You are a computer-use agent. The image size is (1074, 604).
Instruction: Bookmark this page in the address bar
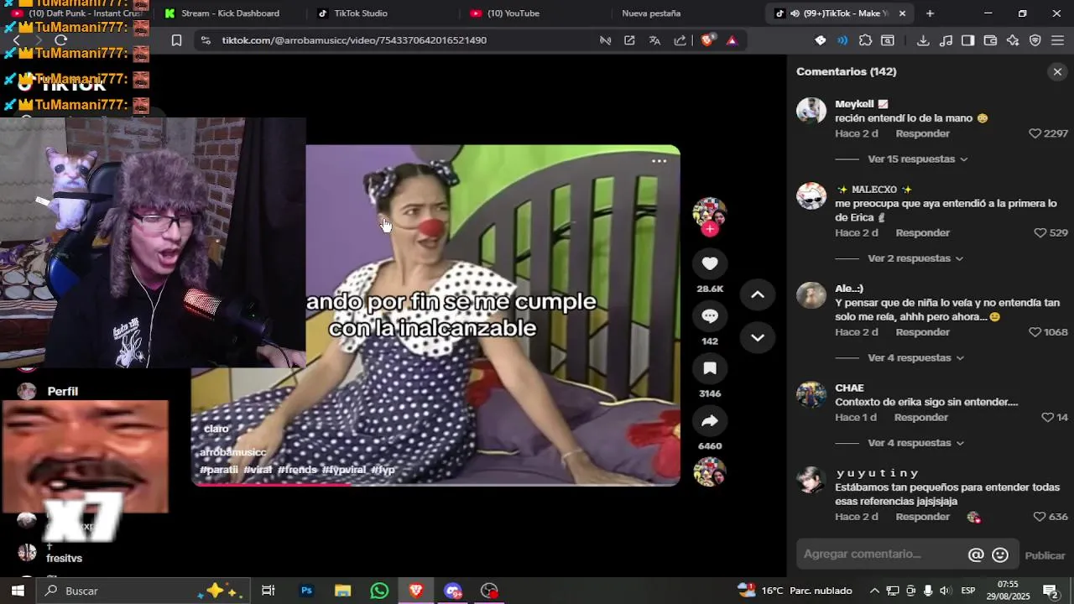pyautogui.click(x=176, y=40)
